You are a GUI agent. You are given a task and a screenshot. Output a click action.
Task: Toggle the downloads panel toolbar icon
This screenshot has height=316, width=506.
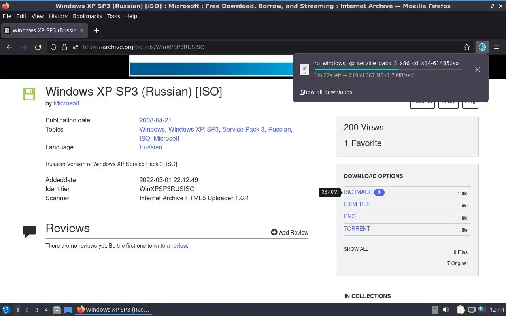coord(482,47)
